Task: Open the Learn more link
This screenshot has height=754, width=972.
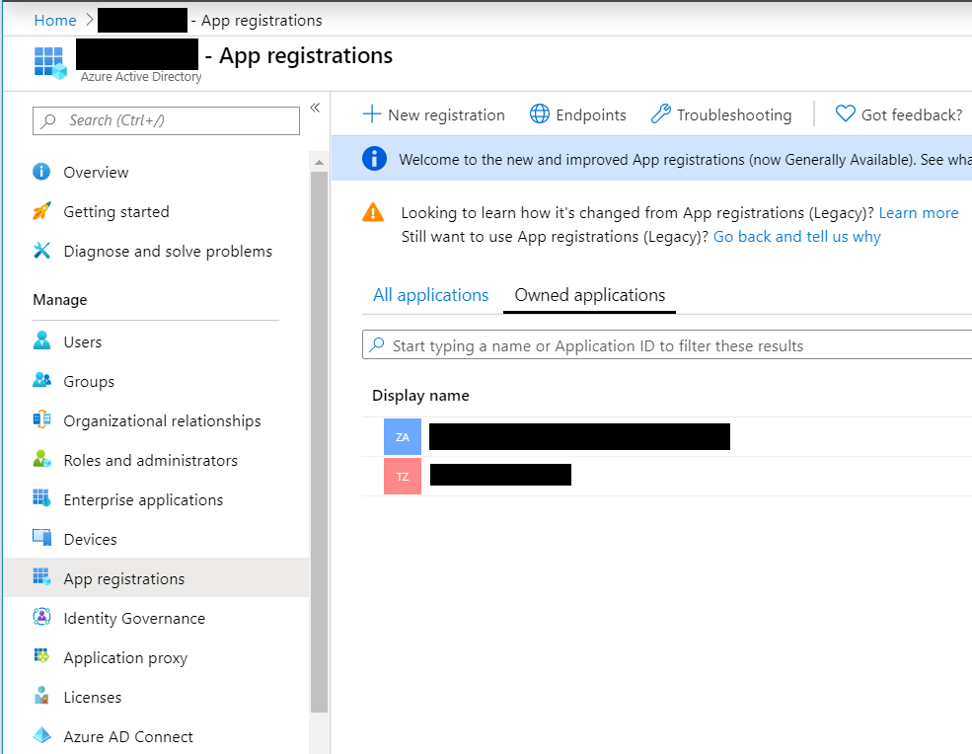Action: 918,212
